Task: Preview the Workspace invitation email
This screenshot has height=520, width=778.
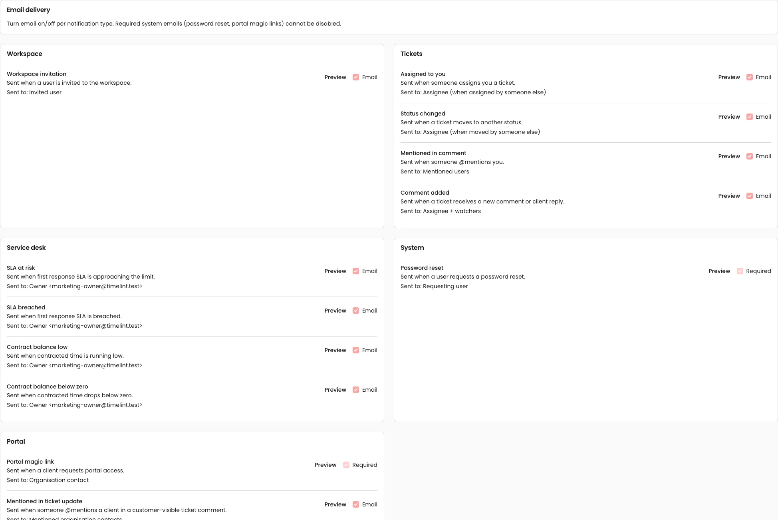Action: [335, 77]
